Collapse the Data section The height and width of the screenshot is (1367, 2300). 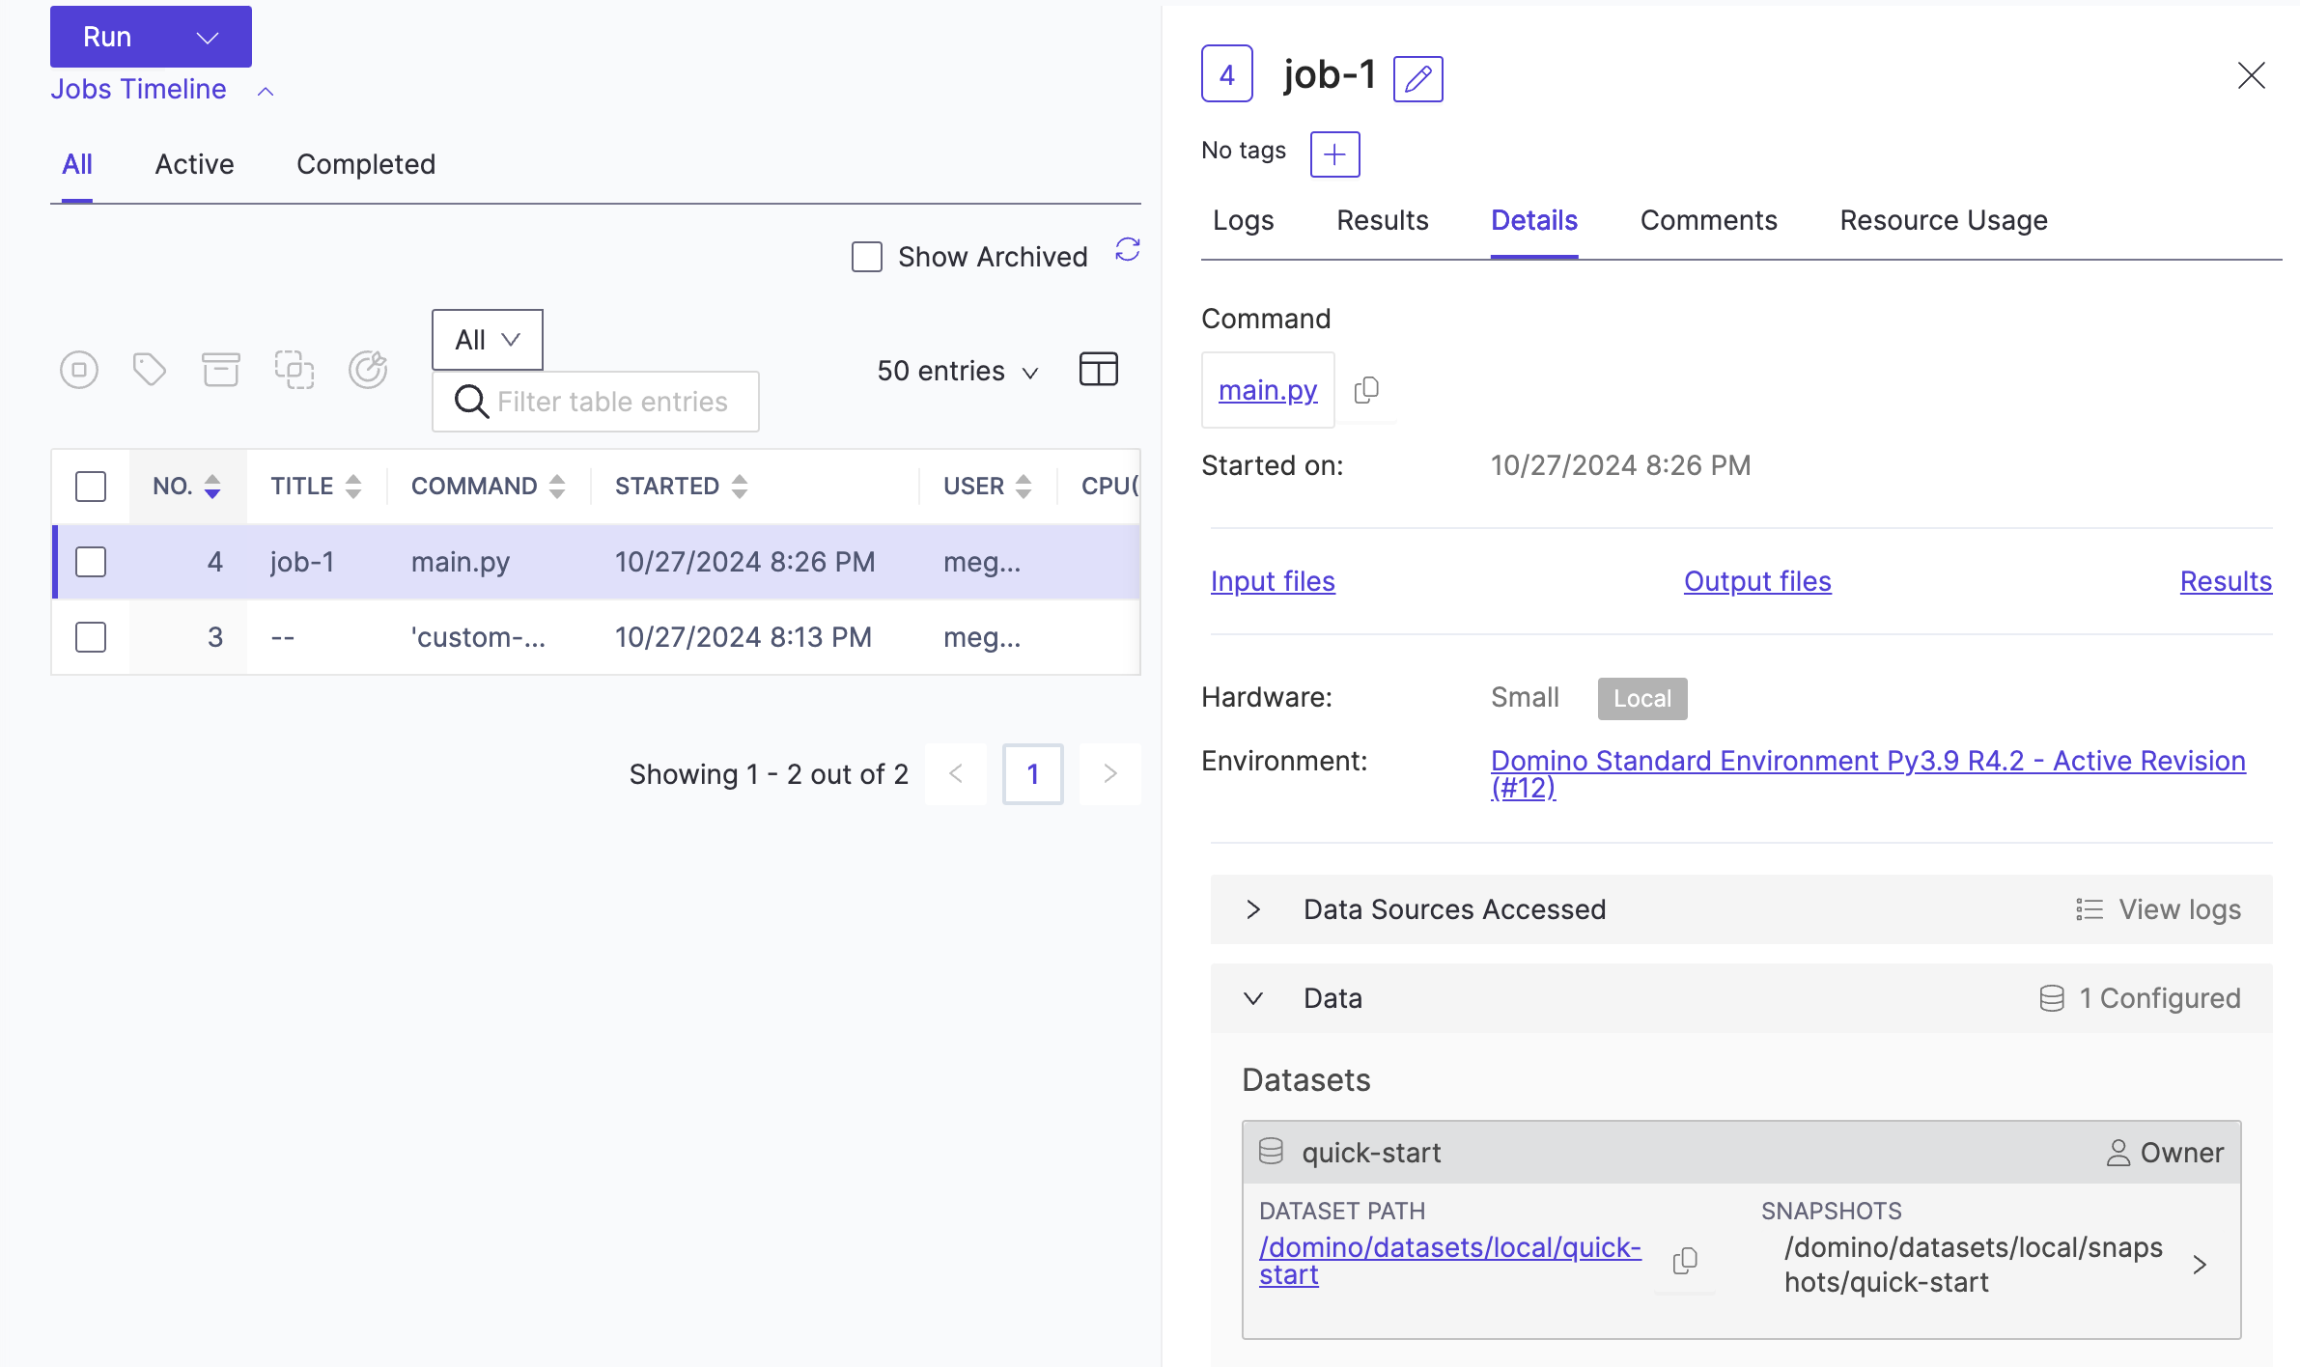(x=1253, y=998)
